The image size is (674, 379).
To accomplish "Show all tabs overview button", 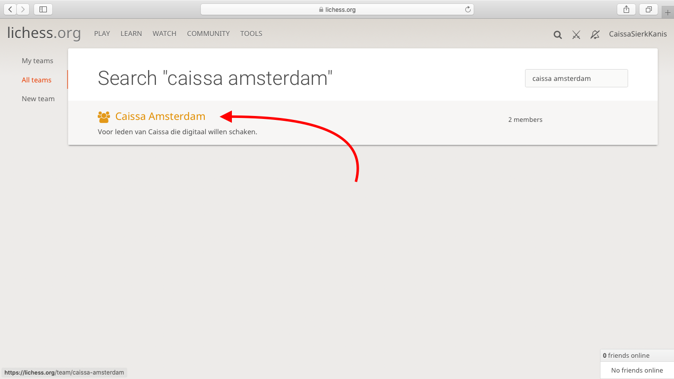I will coord(648,9).
